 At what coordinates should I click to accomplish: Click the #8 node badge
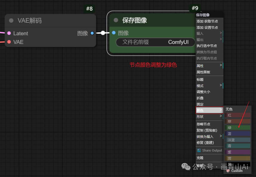(x=90, y=8)
